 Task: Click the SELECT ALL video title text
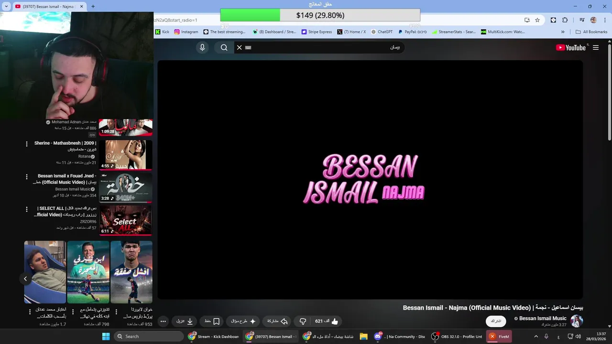click(x=65, y=212)
